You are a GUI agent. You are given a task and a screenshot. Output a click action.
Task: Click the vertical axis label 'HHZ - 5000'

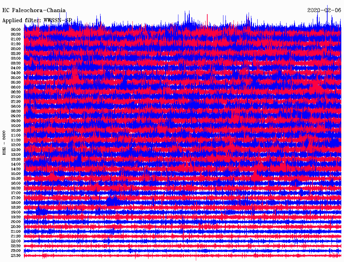coord(4,143)
